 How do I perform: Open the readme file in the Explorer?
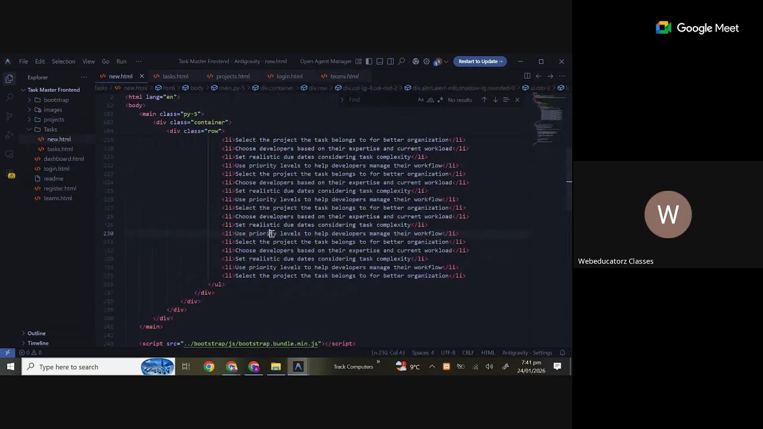point(53,179)
